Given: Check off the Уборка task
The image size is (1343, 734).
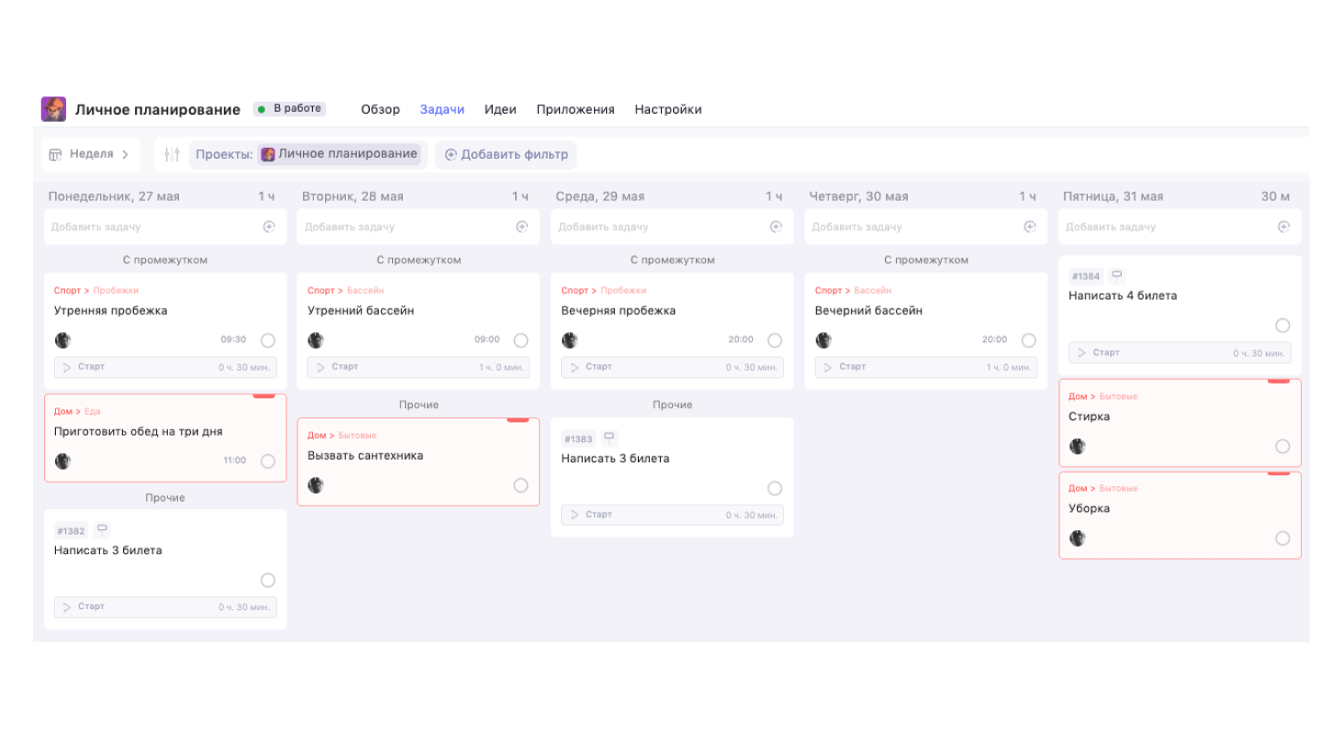Looking at the screenshot, I should click(1282, 539).
